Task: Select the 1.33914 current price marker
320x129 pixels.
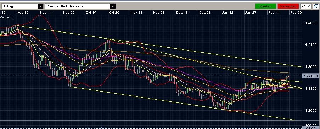Action: pos(311,76)
